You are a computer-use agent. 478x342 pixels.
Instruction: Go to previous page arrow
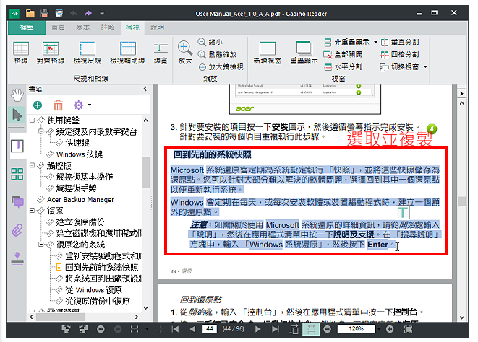pyautogui.click(x=192, y=329)
